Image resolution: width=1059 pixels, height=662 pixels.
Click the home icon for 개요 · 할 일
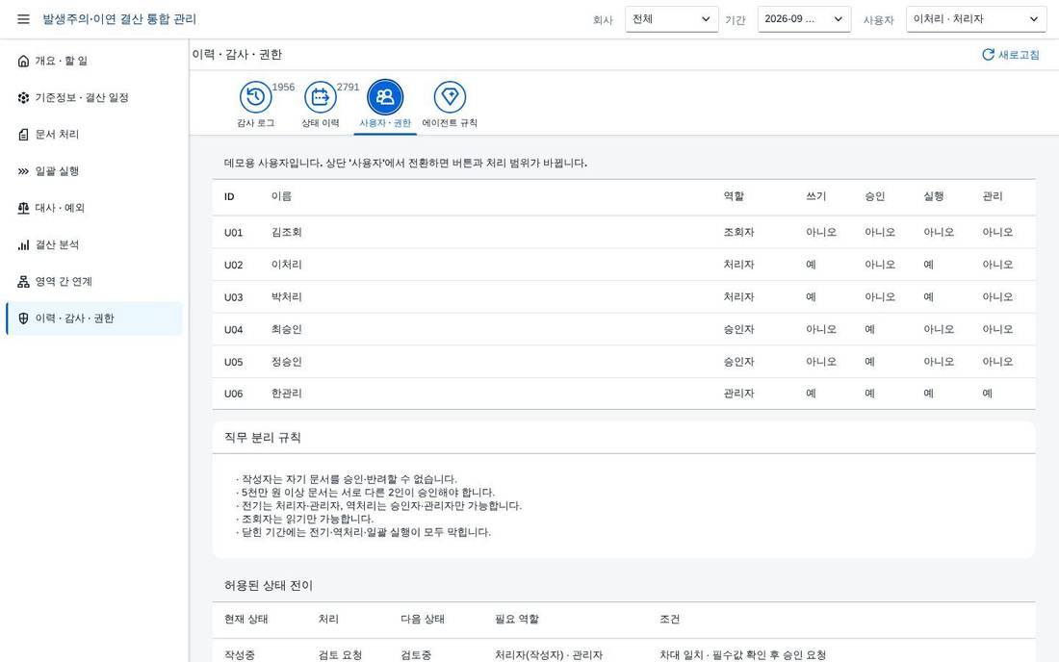tap(23, 61)
